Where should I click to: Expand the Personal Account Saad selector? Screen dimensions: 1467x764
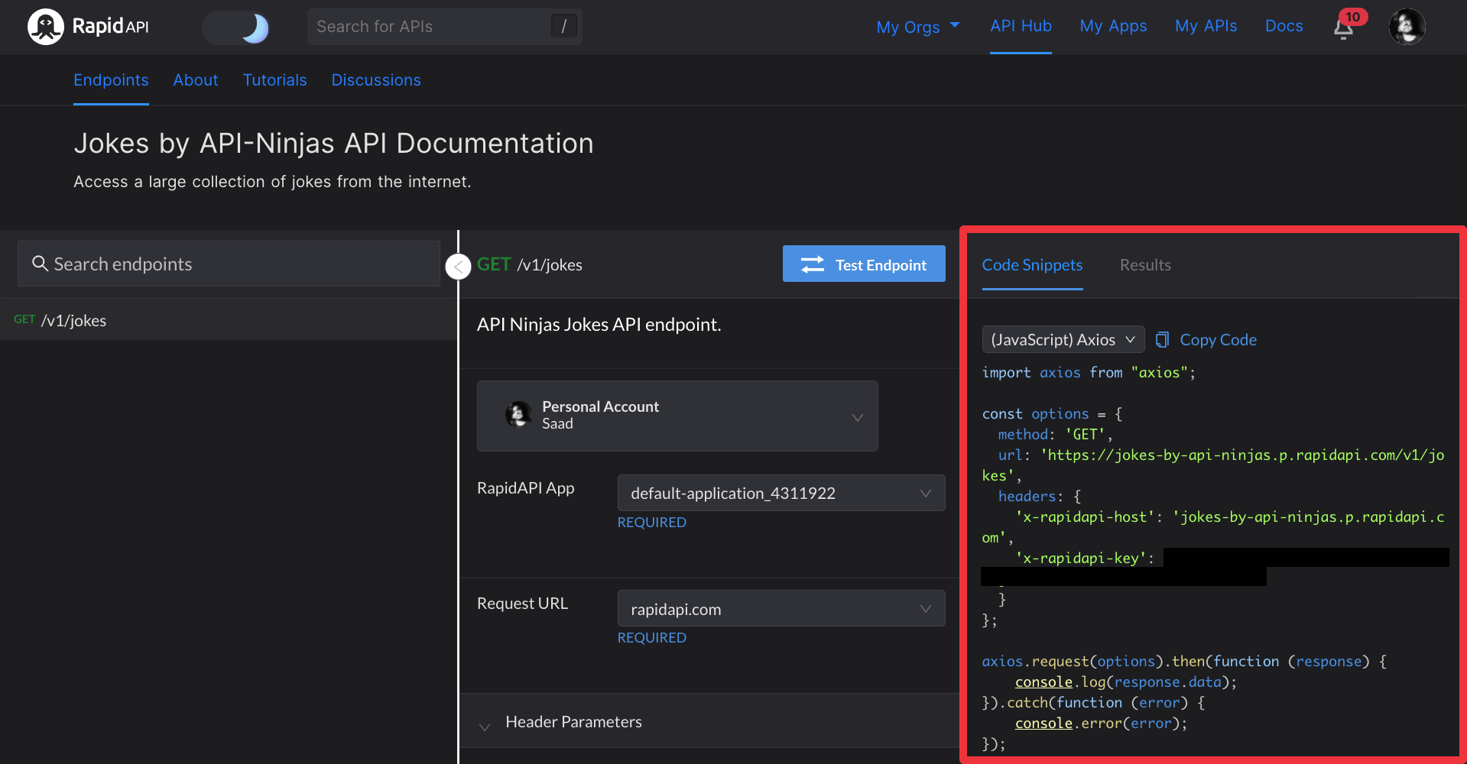click(x=677, y=416)
